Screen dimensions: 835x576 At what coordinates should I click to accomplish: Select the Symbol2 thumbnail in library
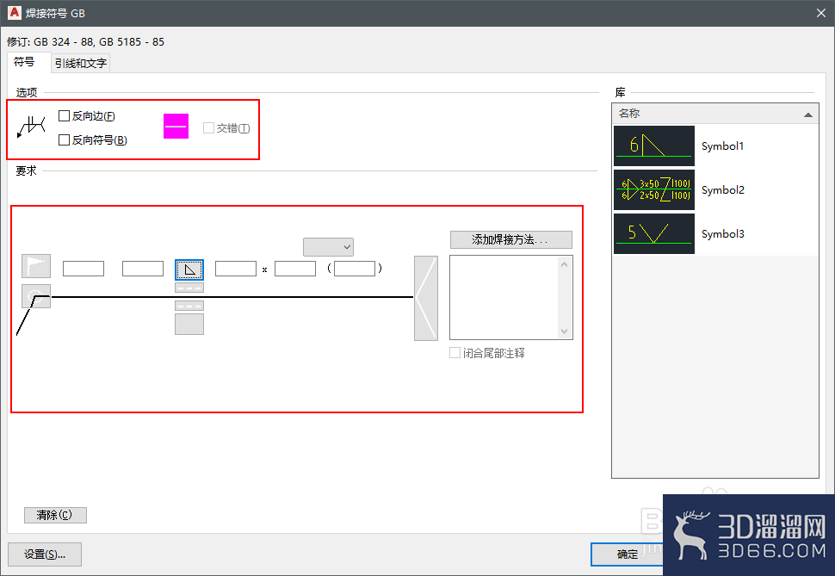click(x=654, y=189)
